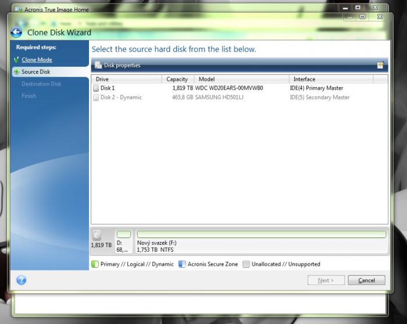Viewport: 407px width, 324px height.
Task: Click the 1,819 TB disk icon in the partition map
Action: [97, 235]
